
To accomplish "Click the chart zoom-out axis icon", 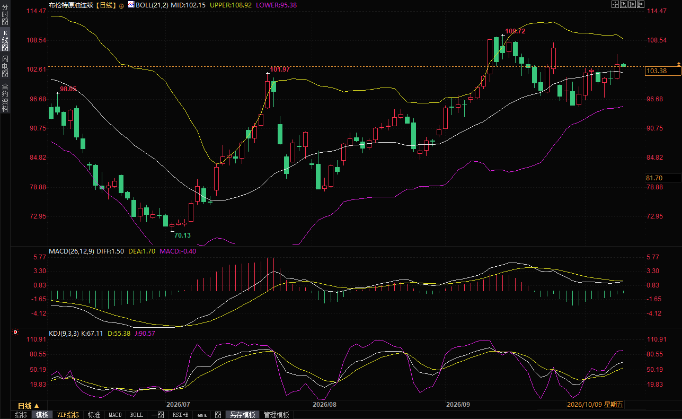I will [624, 4].
